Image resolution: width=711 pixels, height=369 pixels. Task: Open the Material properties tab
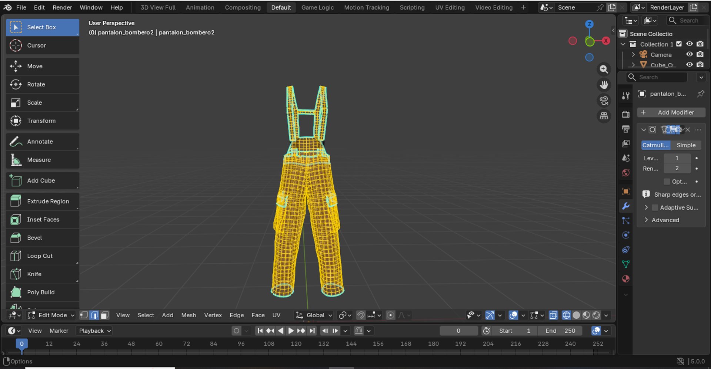click(626, 279)
